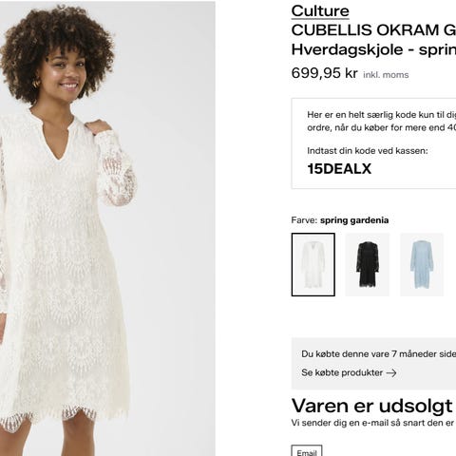
Task: Open the Culture brand link
Action: point(320,11)
